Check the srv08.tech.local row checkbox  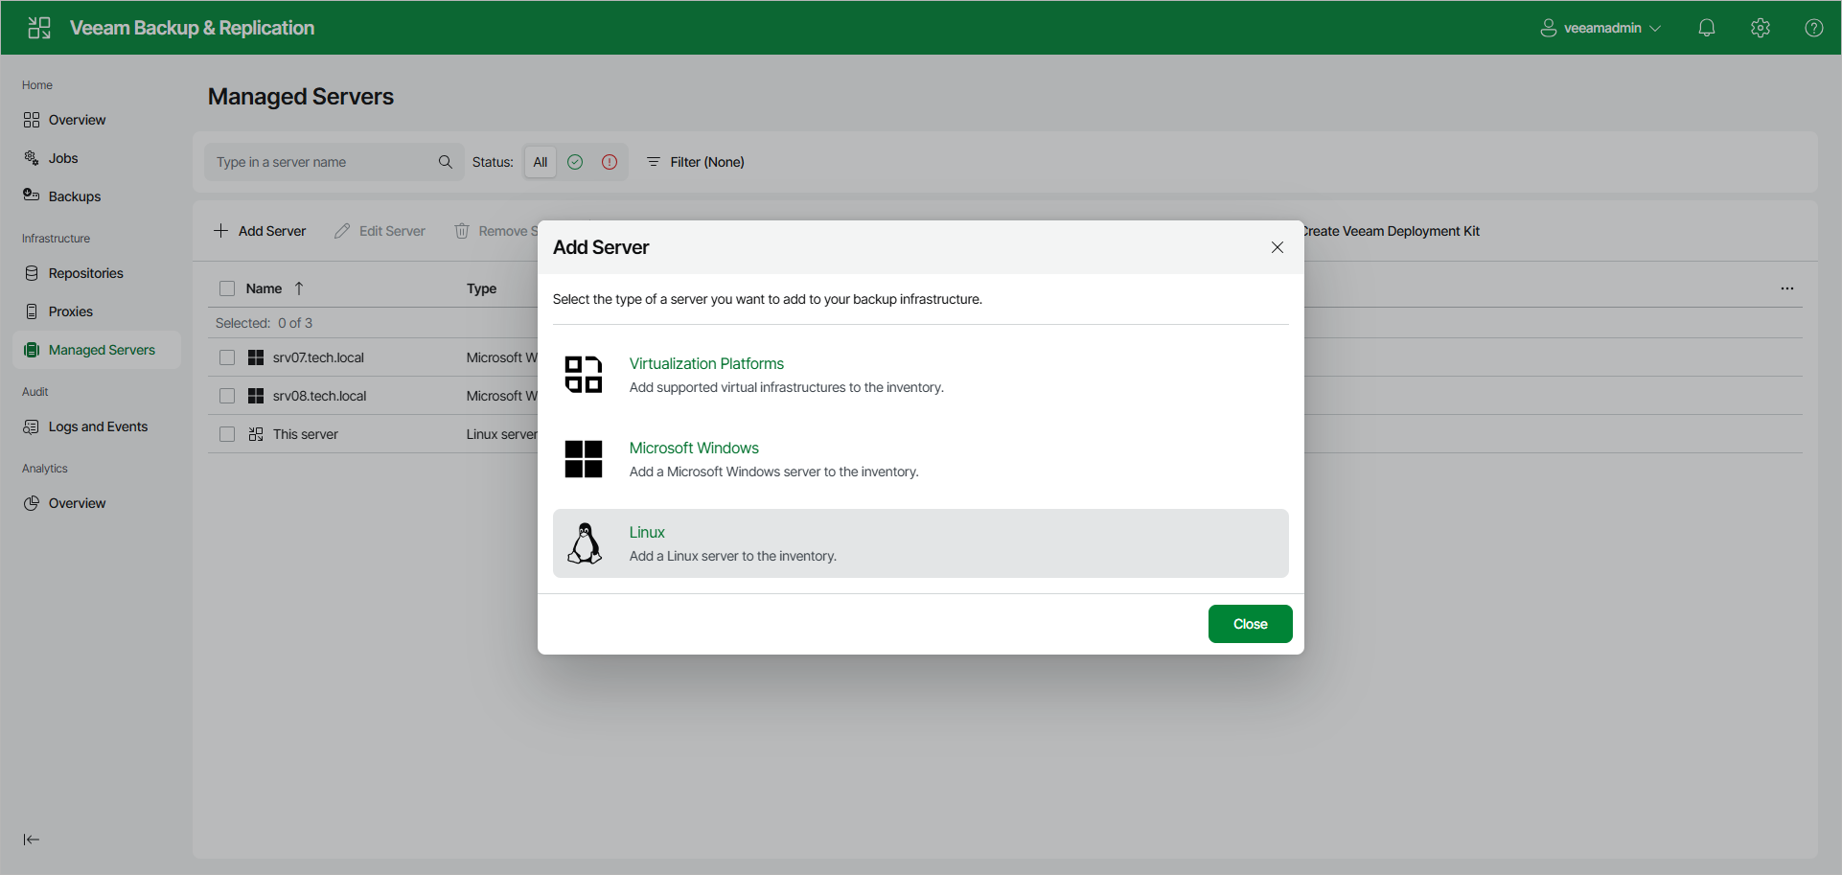click(227, 396)
